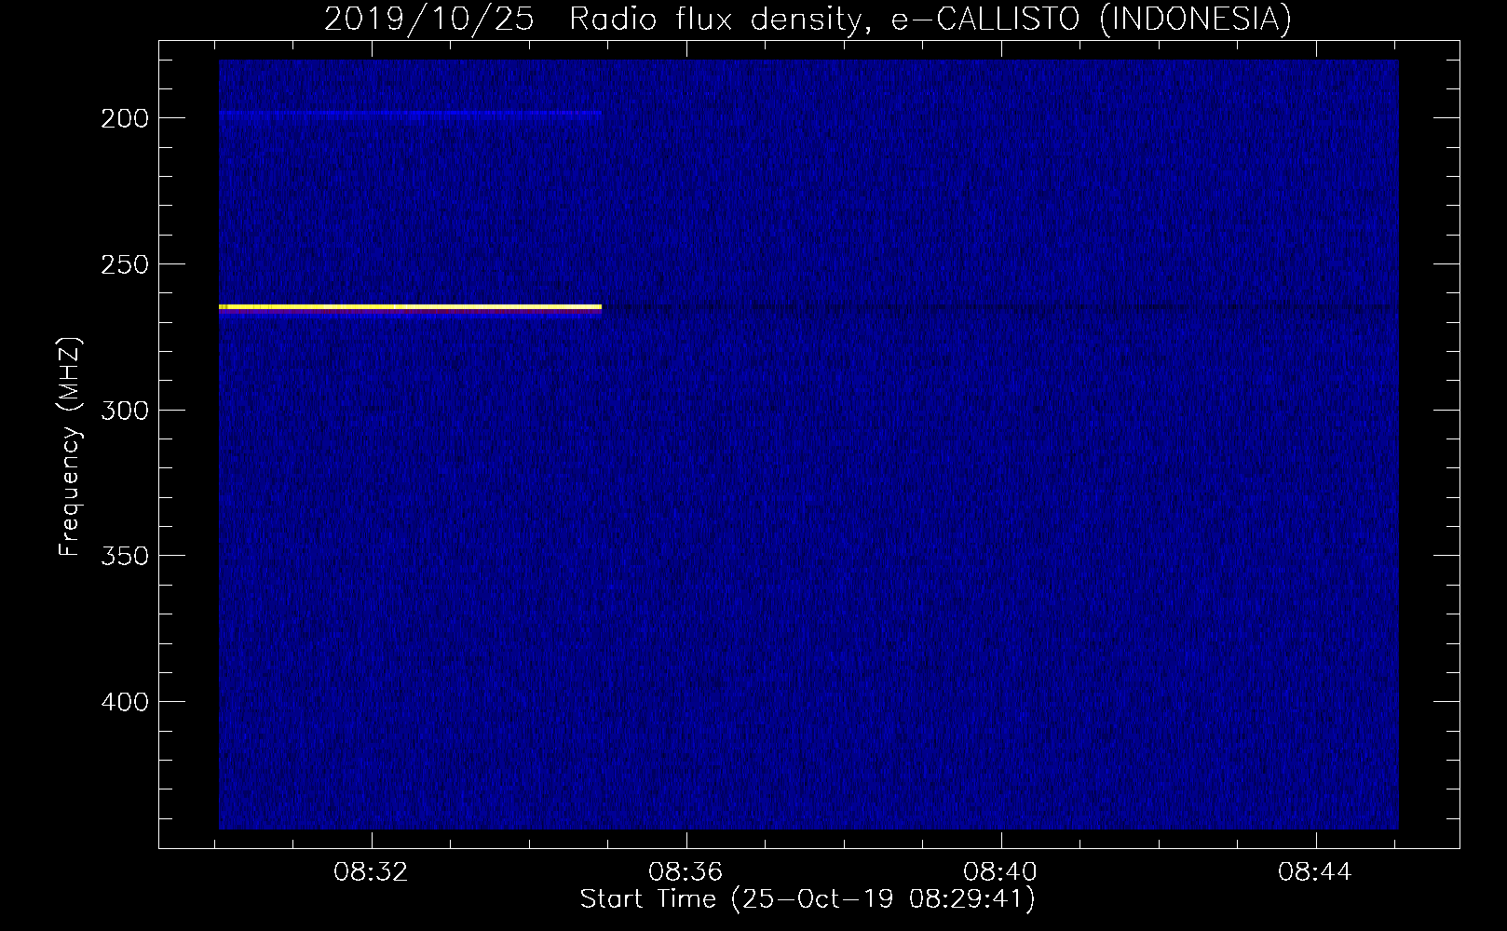Viewport: 1507px width, 931px height.
Task: Click the faint blue line near 200 MHz
Action: 410,113
